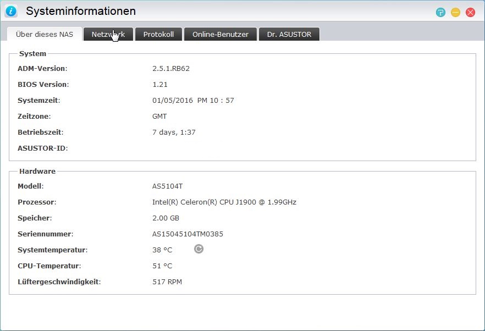
Task: Refresh the system temperature reading
Action: coord(199,249)
